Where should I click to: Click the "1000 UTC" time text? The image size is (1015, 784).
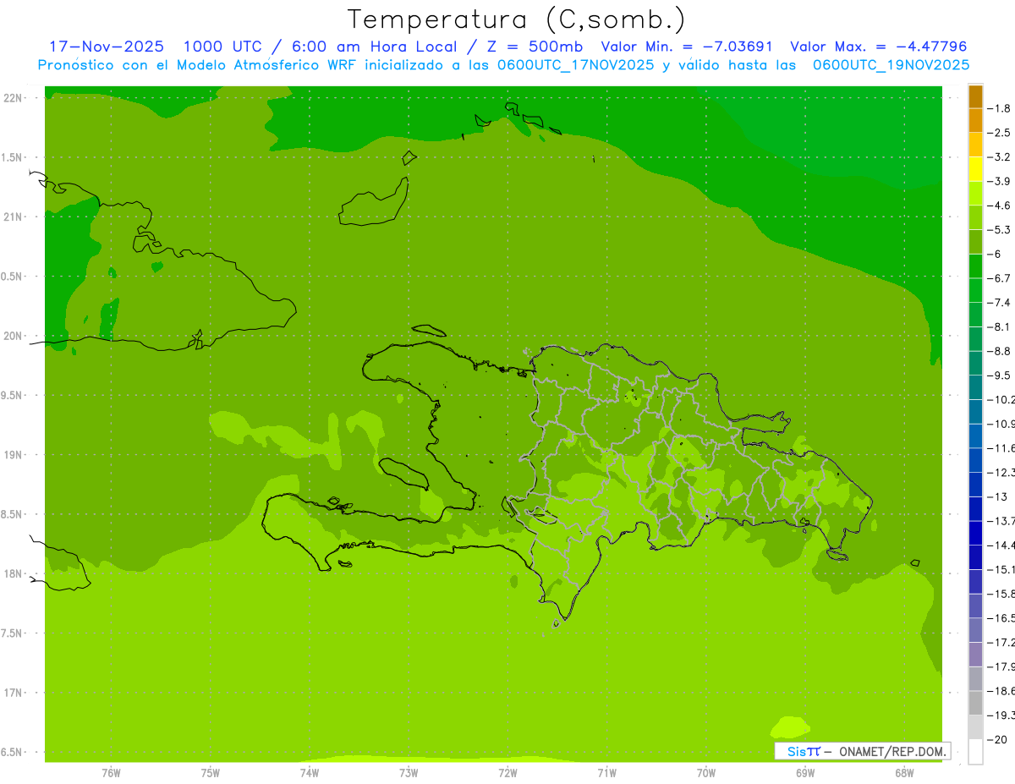(223, 47)
